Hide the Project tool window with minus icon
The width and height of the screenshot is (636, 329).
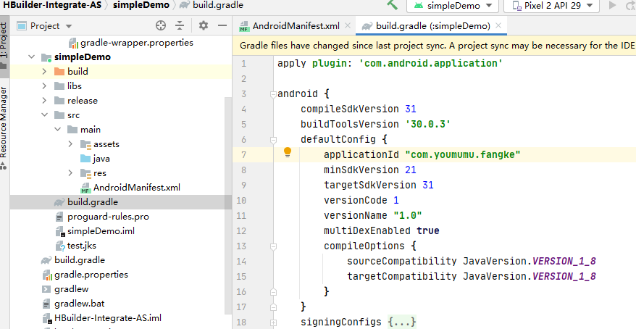(222, 25)
